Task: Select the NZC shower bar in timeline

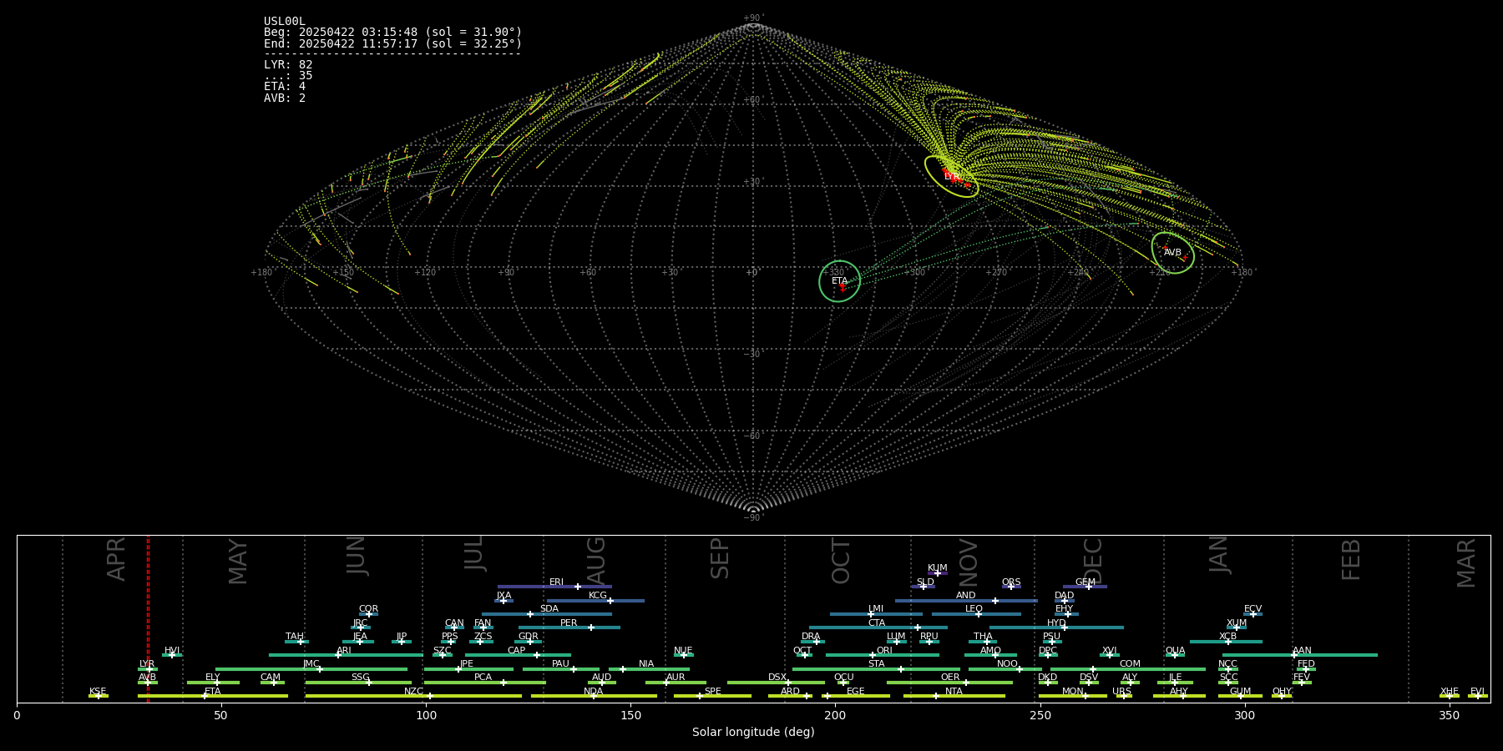Action: 413,696
